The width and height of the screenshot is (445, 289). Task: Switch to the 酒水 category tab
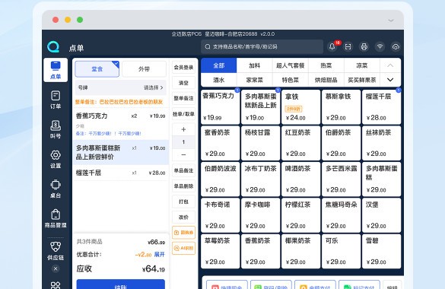point(219,80)
